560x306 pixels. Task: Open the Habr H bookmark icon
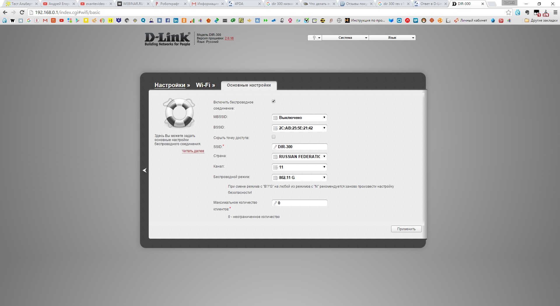[x=21, y=20]
